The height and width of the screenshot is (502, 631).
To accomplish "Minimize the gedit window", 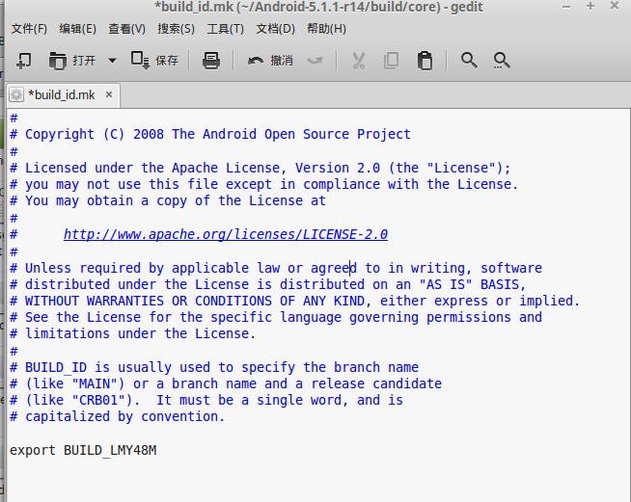I will (x=566, y=7).
